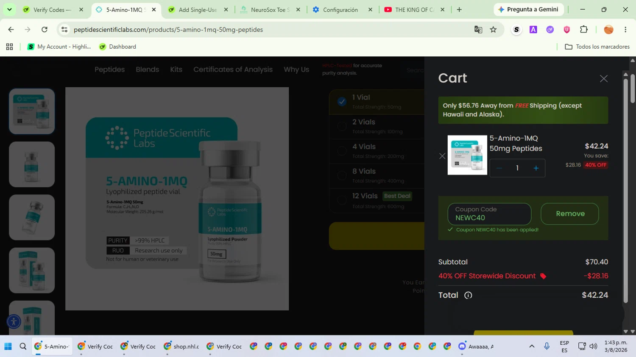636x357 pixels.
Task: Select the third tilted vial thumbnail
Action: click(32, 217)
